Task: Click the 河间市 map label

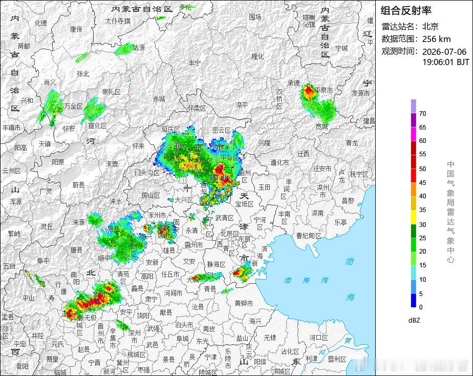Action: (x=173, y=293)
